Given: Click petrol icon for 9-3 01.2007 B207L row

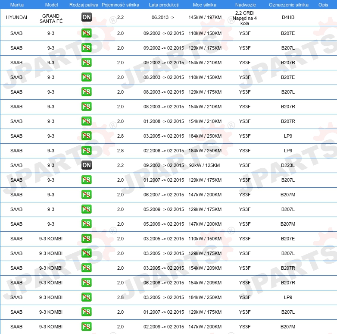Looking at the screenshot, I should click(x=86, y=180).
